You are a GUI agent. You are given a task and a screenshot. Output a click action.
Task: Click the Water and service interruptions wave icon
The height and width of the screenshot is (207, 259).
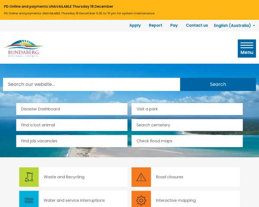[29, 200]
